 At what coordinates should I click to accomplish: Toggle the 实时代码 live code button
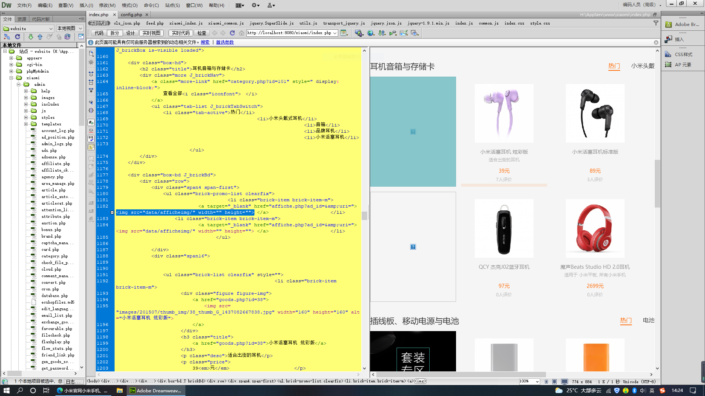[181, 33]
